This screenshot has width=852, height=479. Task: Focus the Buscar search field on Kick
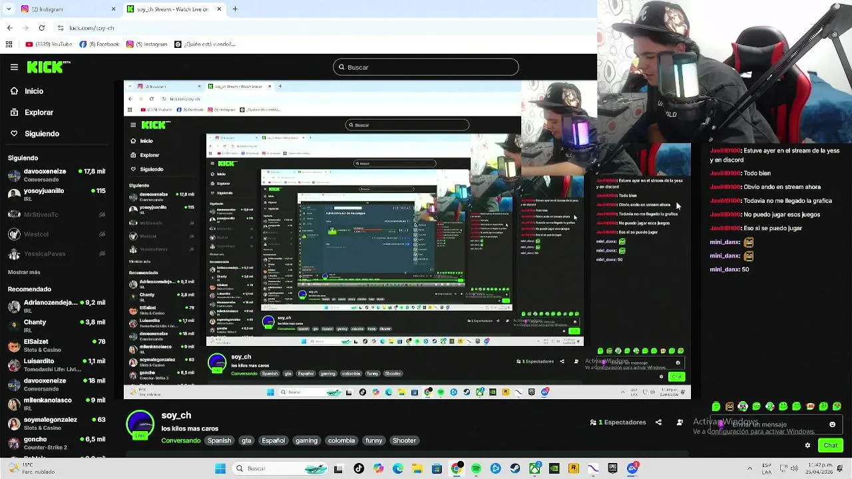pyautogui.click(x=426, y=67)
